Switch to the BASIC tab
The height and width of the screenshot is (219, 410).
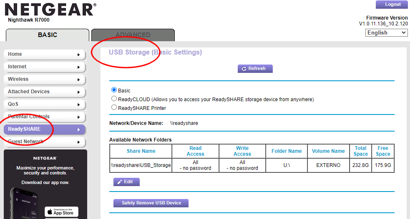[x=47, y=35]
